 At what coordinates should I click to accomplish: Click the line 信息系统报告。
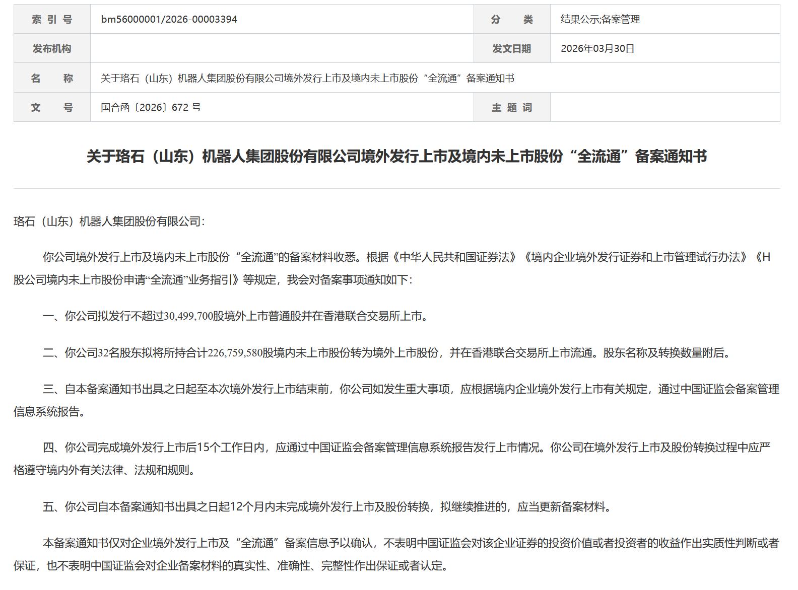point(49,412)
